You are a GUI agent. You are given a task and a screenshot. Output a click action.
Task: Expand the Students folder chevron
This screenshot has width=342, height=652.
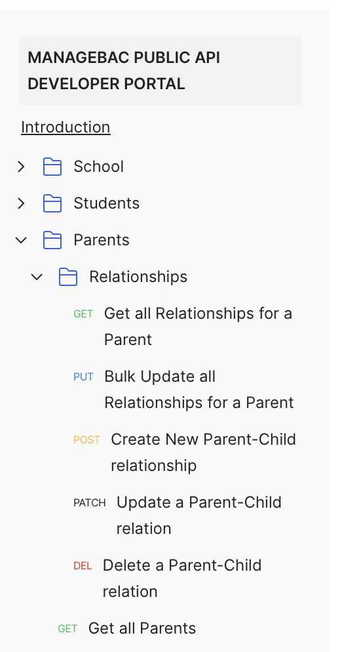tap(21, 203)
